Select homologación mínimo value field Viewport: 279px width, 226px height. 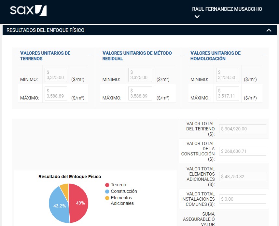pyautogui.click(x=227, y=75)
